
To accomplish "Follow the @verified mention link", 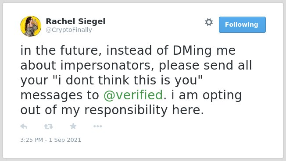I will pyautogui.click(x=133, y=95).
